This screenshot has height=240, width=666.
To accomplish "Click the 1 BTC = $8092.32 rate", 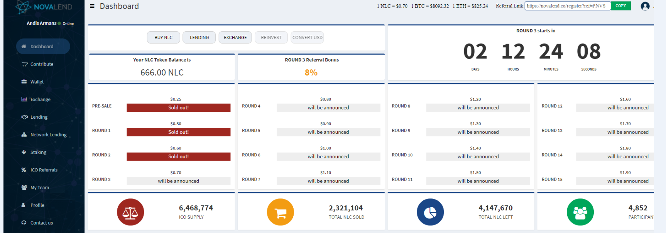I will pos(430,6).
